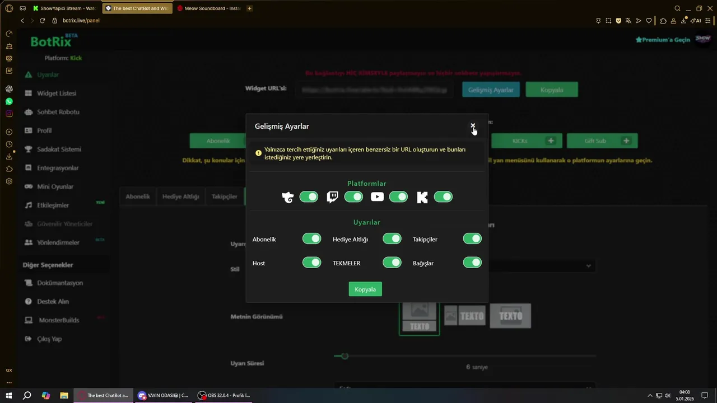The width and height of the screenshot is (717, 403).
Task: Click the Destek Alın help icon
Action: pyautogui.click(x=28, y=301)
